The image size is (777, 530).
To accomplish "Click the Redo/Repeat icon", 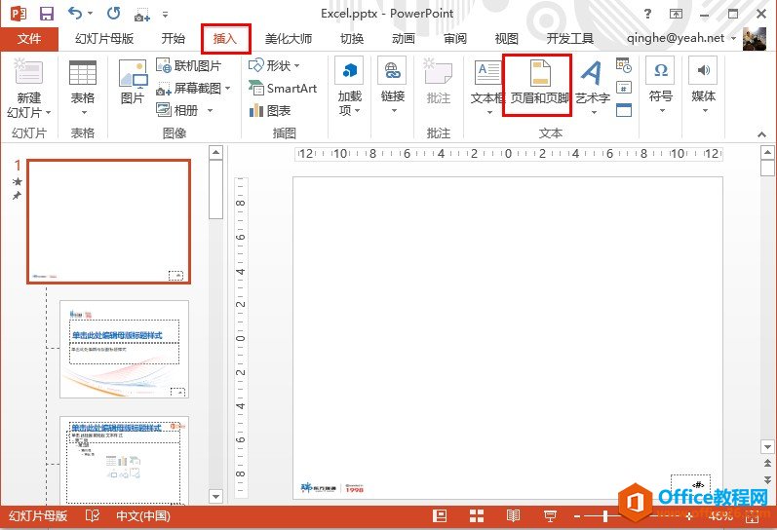I will [113, 14].
